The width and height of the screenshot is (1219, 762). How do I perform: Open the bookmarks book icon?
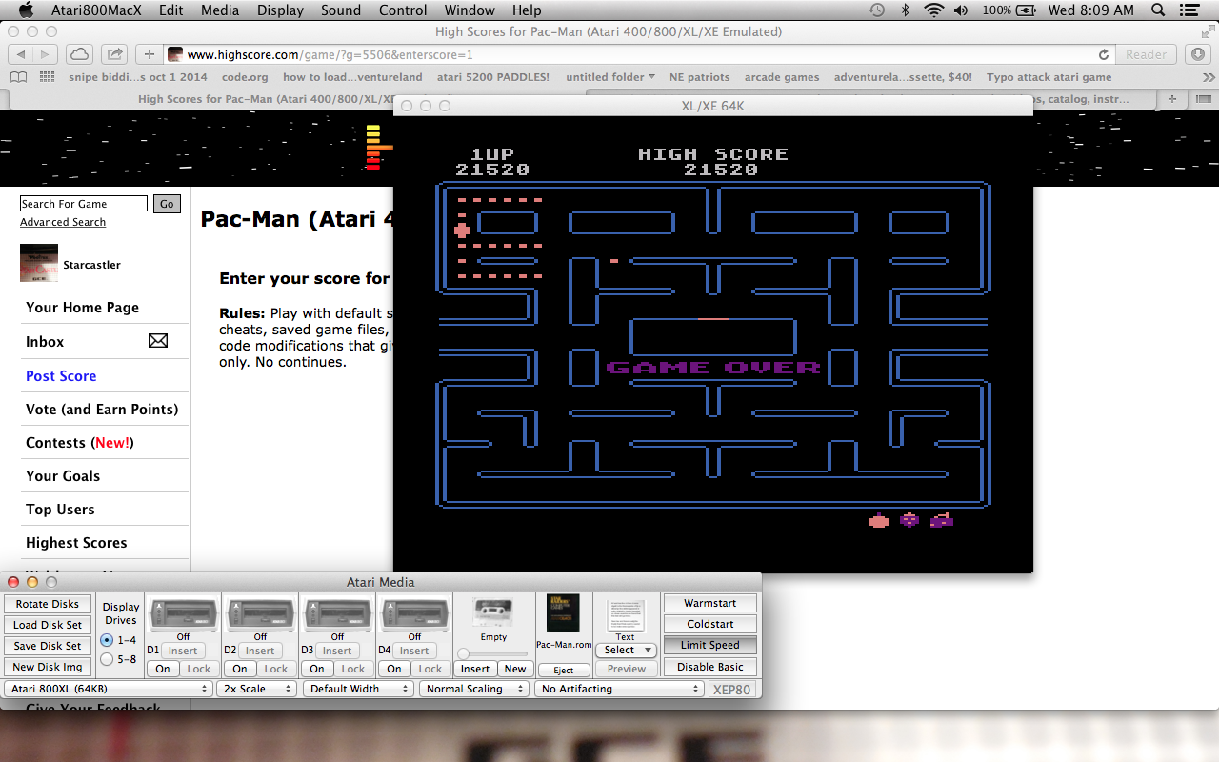(x=18, y=77)
